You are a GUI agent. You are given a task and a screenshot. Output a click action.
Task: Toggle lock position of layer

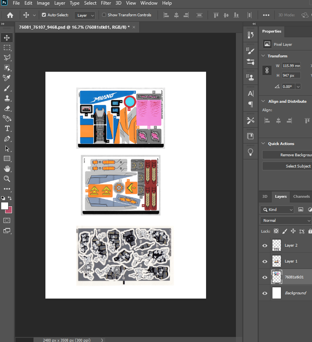coord(293,231)
